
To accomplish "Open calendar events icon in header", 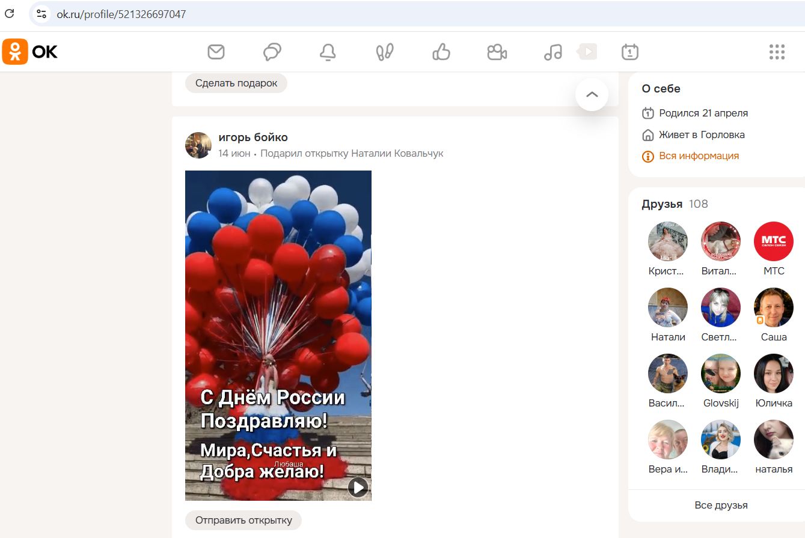I will click(x=629, y=52).
